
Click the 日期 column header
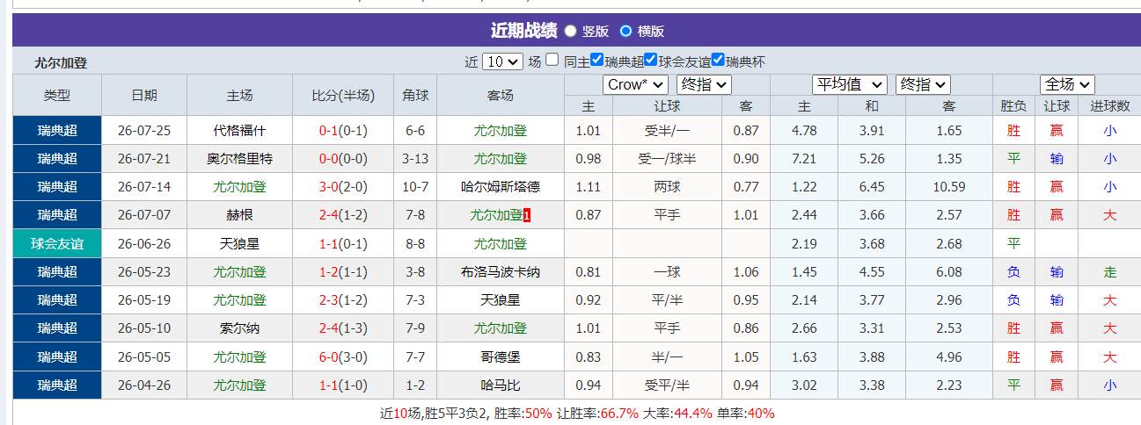tap(144, 95)
